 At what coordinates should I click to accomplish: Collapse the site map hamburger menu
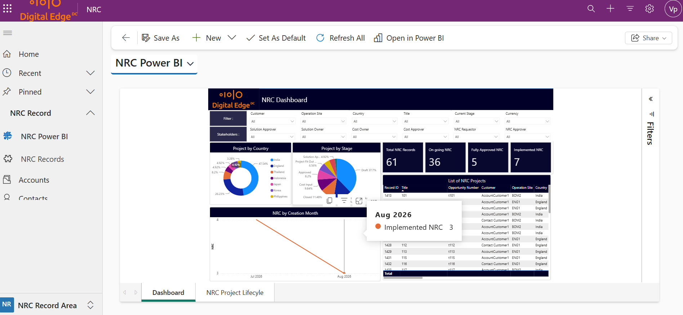[8, 33]
